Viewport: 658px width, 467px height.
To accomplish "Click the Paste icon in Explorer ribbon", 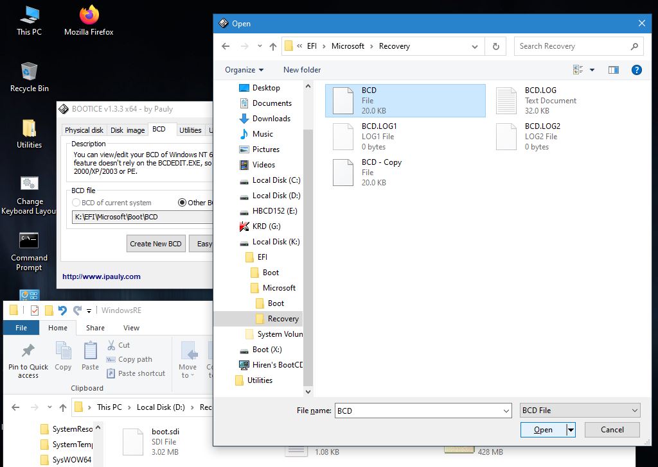I will click(90, 355).
